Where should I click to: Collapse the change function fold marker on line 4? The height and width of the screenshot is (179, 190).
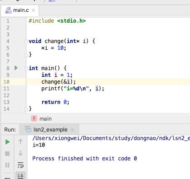pyautogui.click(x=26, y=41)
